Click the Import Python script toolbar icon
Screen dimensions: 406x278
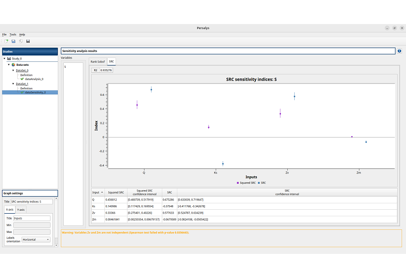click(x=21, y=41)
